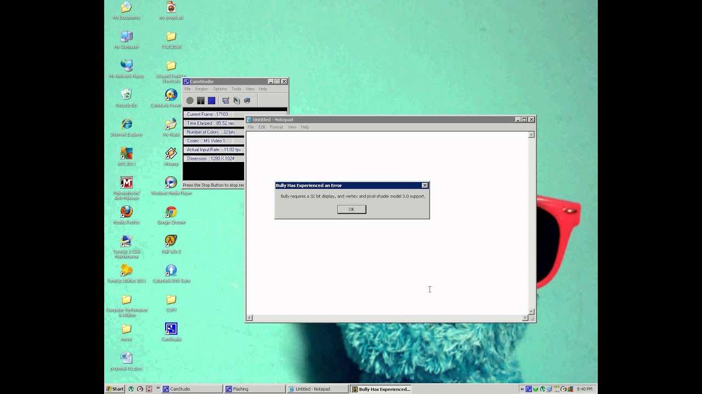Click Notepad vertical scrollbar down arrow
The width and height of the screenshot is (702, 394).
pyautogui.click(x=531, y=311)
